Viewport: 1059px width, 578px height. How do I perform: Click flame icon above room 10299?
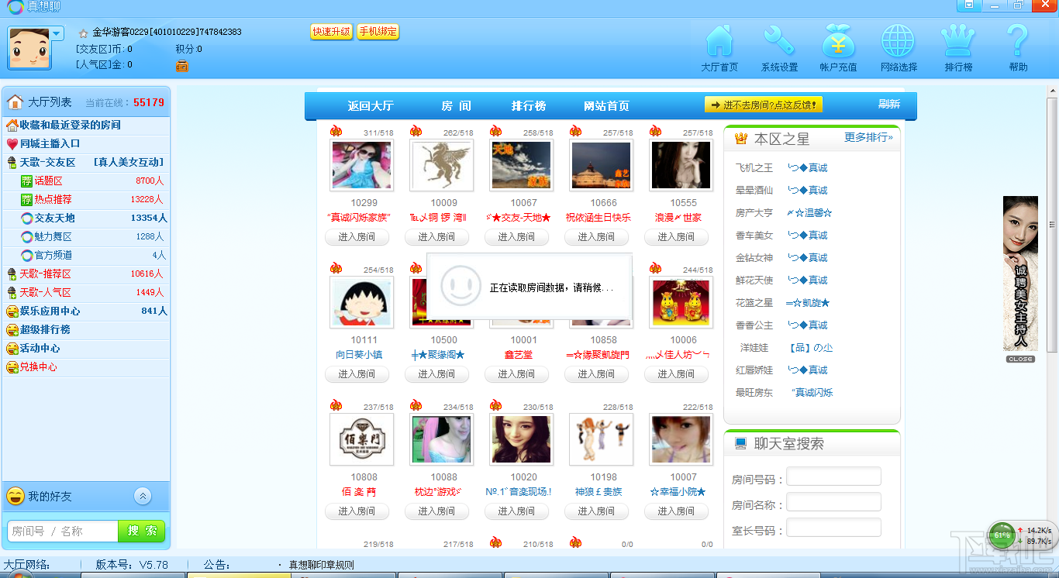coord(336,131)
